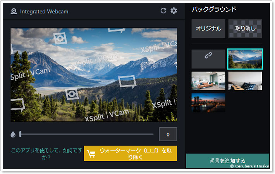Choose the living room with orange sofa thumbnail
Image resolution: width=275 pixels, height=174 pixels.
208,81
